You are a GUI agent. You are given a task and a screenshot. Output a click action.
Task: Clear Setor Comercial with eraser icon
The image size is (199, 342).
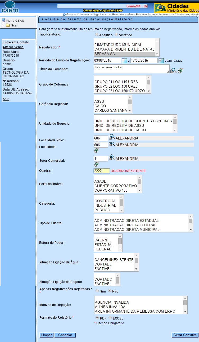(x=96, y=164)
